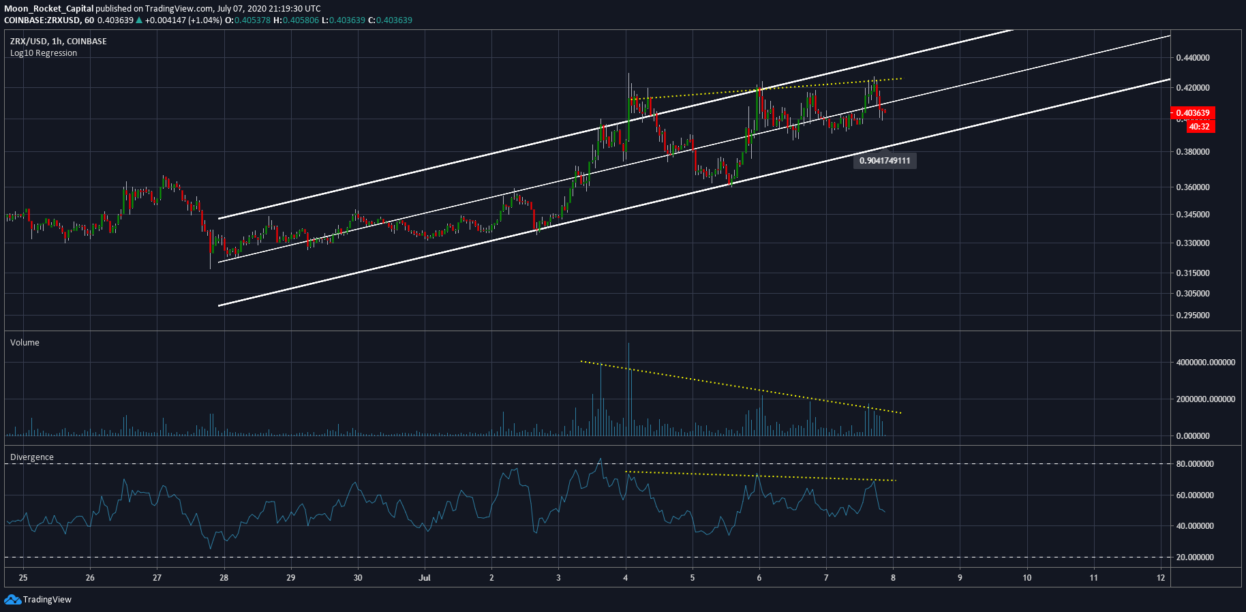Click the 0.360000 price axis label
The height and width of the screenshot is (612, 1246).
pos(1193,187)
